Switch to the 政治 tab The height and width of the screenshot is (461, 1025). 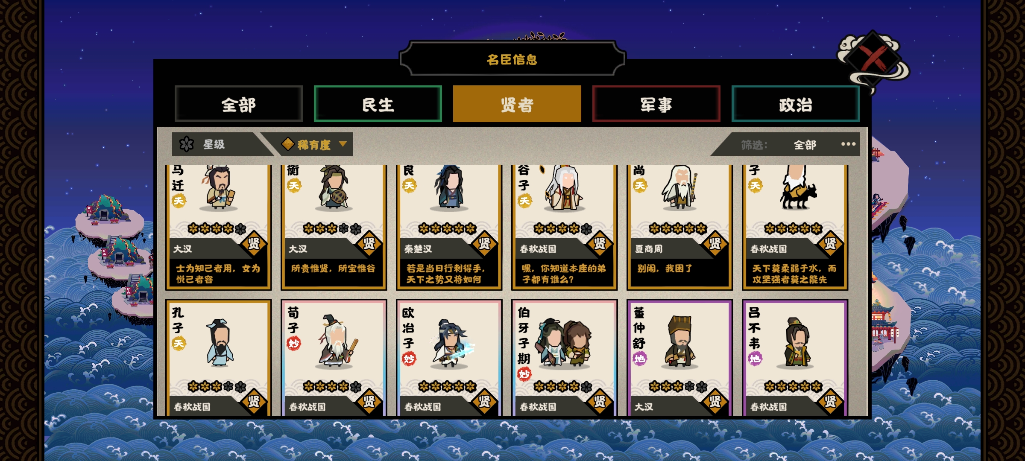[x=796, y=104]
